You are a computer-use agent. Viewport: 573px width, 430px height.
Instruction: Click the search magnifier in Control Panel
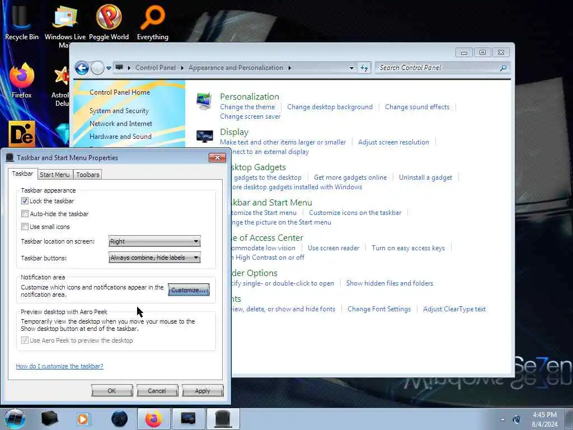coord(503,68)
